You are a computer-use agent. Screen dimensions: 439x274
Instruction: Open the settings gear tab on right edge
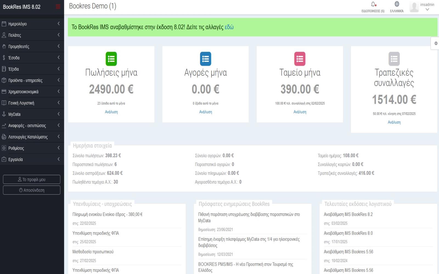pos(435,43)
